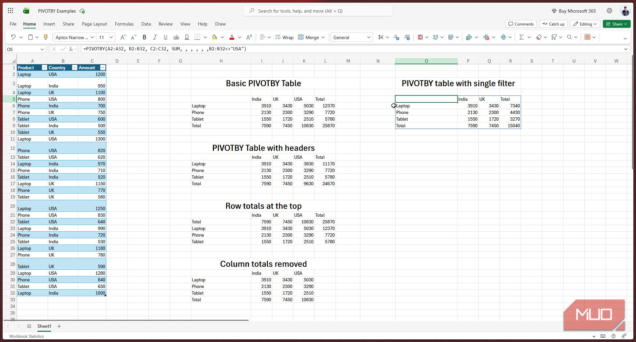
Task: Switch to the Formulas tab
Action: click(124, 24)
